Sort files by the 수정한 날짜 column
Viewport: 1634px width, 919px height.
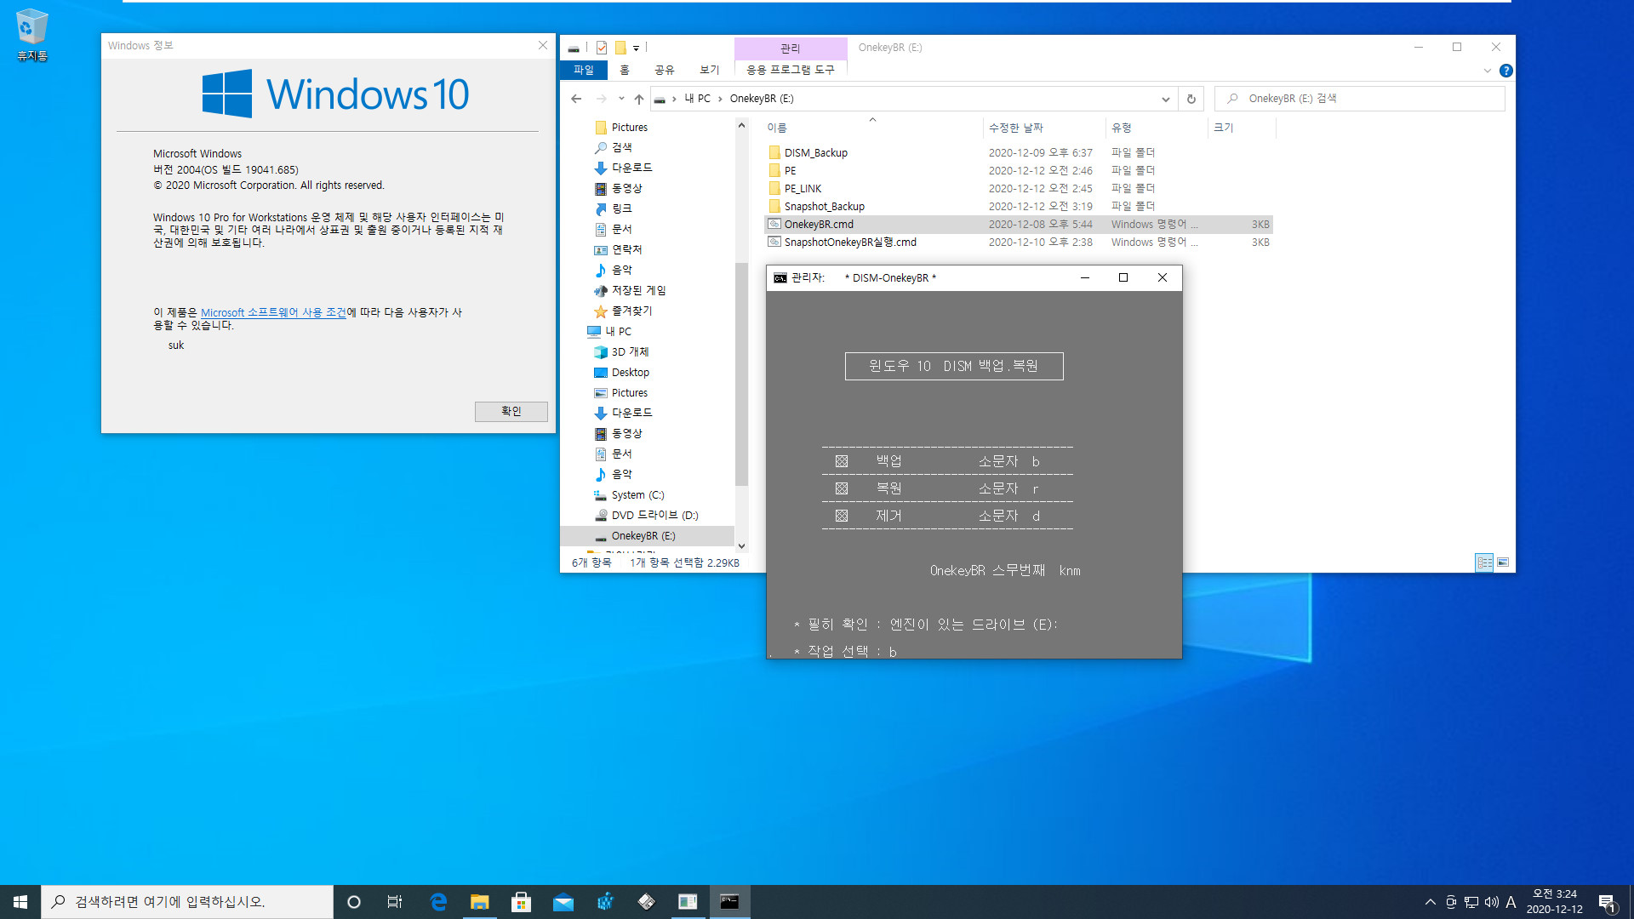[1044, 128]
